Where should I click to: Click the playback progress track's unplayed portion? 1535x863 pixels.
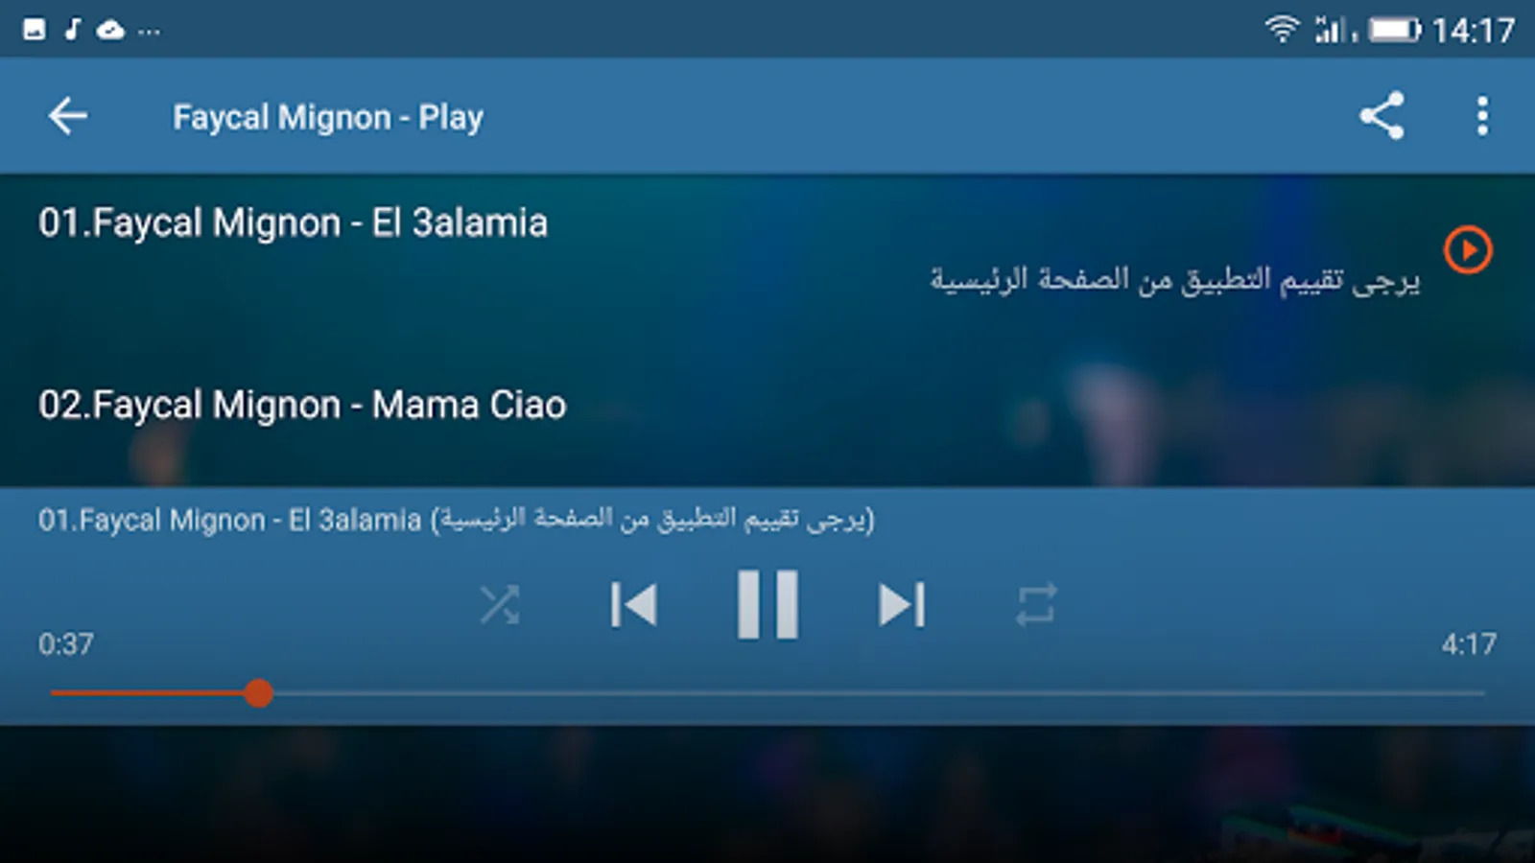pos(879,692)
